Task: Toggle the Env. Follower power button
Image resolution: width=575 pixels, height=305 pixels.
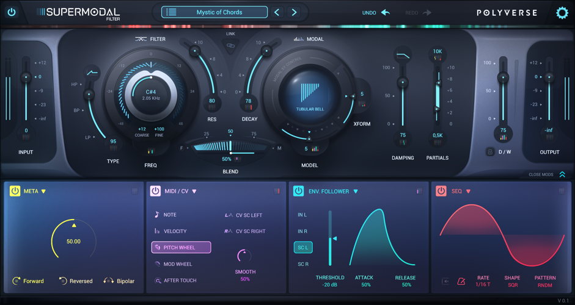Action: click(299, 191)
